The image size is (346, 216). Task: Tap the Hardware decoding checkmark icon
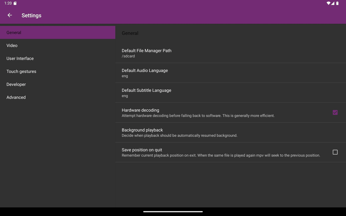pos(335,112)
